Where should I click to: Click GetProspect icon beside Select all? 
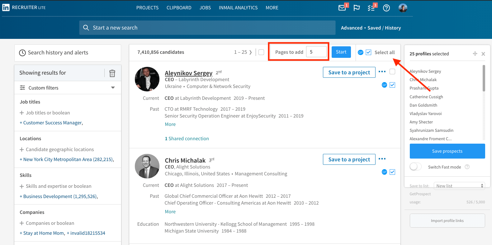(361, 52)
